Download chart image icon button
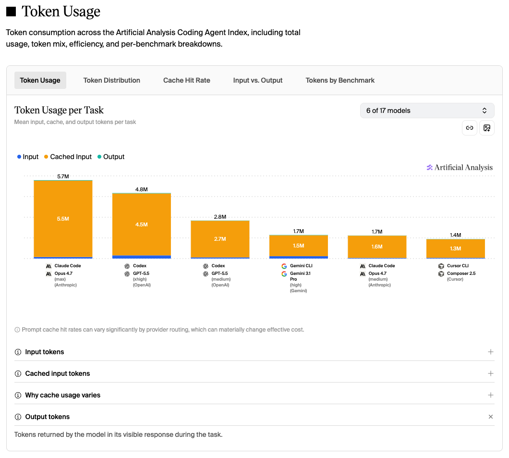The height and width of the screenshot is (458, 509). coord(486,128)
